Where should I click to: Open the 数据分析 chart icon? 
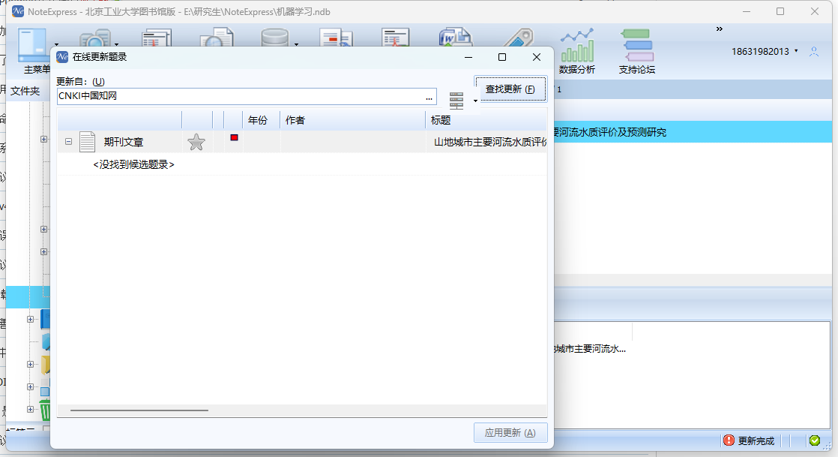[576, 47]
